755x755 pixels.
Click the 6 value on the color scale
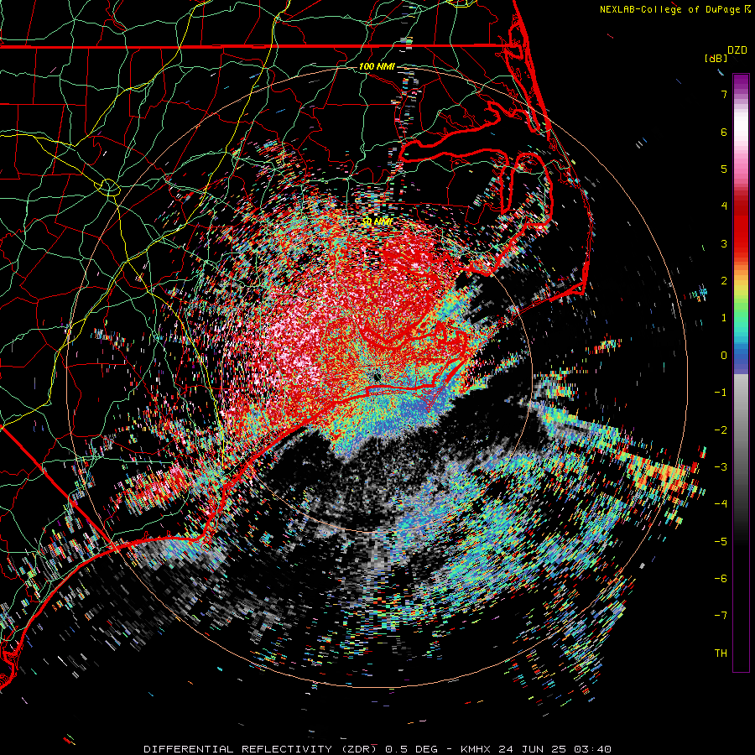pyautogui.click(x=724, y=132)
